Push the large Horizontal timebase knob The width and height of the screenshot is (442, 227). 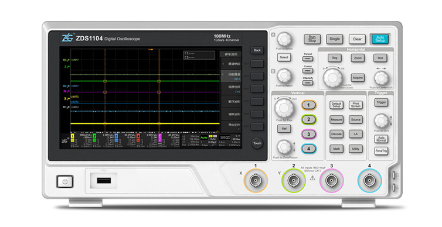[x=332, y=78]
